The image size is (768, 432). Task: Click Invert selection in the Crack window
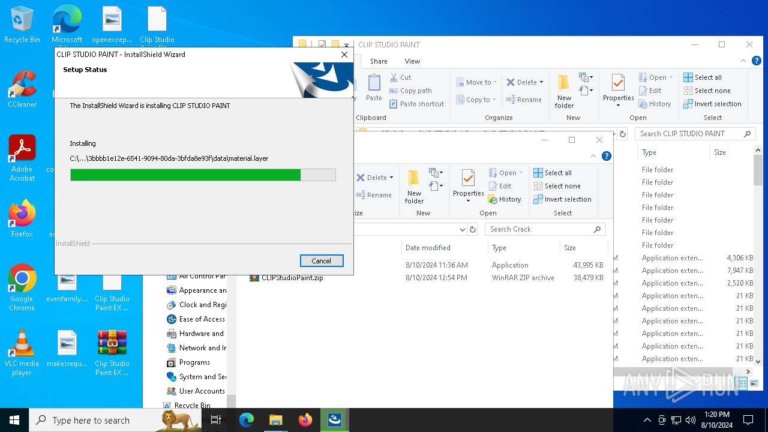562,199
